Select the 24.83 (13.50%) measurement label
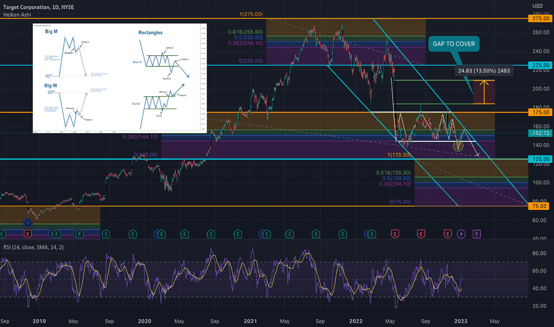554x327 pixels. coord(484,71)
